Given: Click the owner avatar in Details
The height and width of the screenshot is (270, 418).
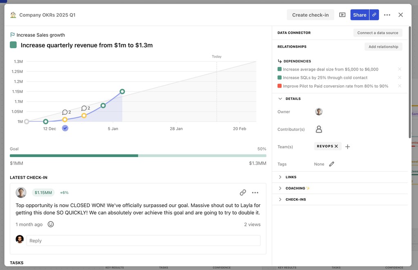Looking at the screenshot, I should pyautogui.click(x=319, y=112).
